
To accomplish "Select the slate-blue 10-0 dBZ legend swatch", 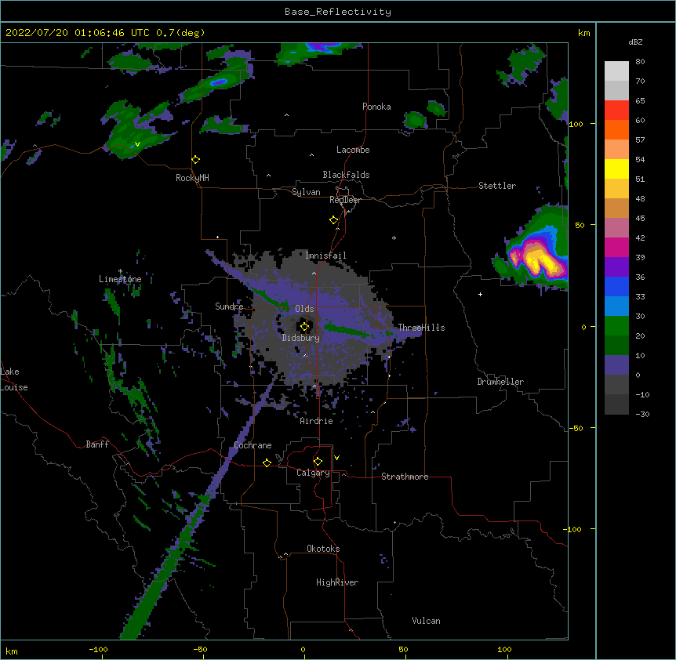I will [x=616, y=365].
